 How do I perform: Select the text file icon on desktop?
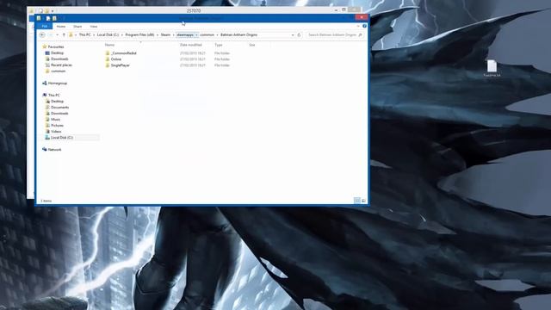click(492, 66)
